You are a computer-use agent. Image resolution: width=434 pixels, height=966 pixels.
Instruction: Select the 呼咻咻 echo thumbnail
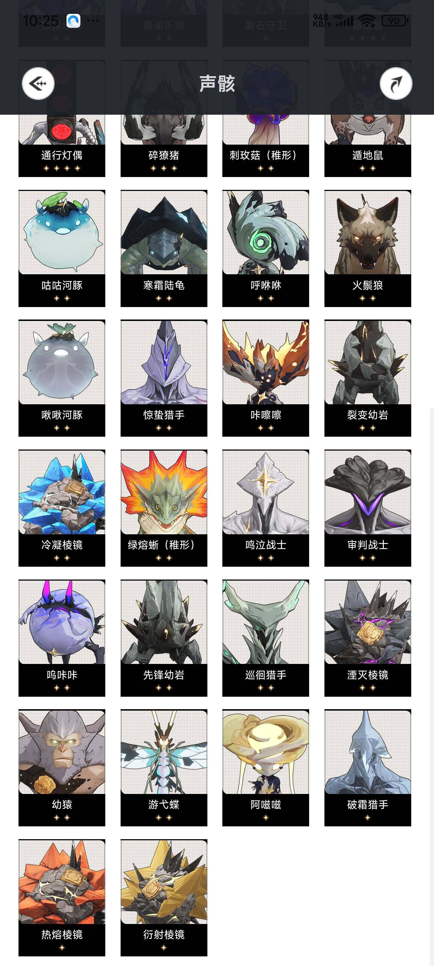point(265,248)
